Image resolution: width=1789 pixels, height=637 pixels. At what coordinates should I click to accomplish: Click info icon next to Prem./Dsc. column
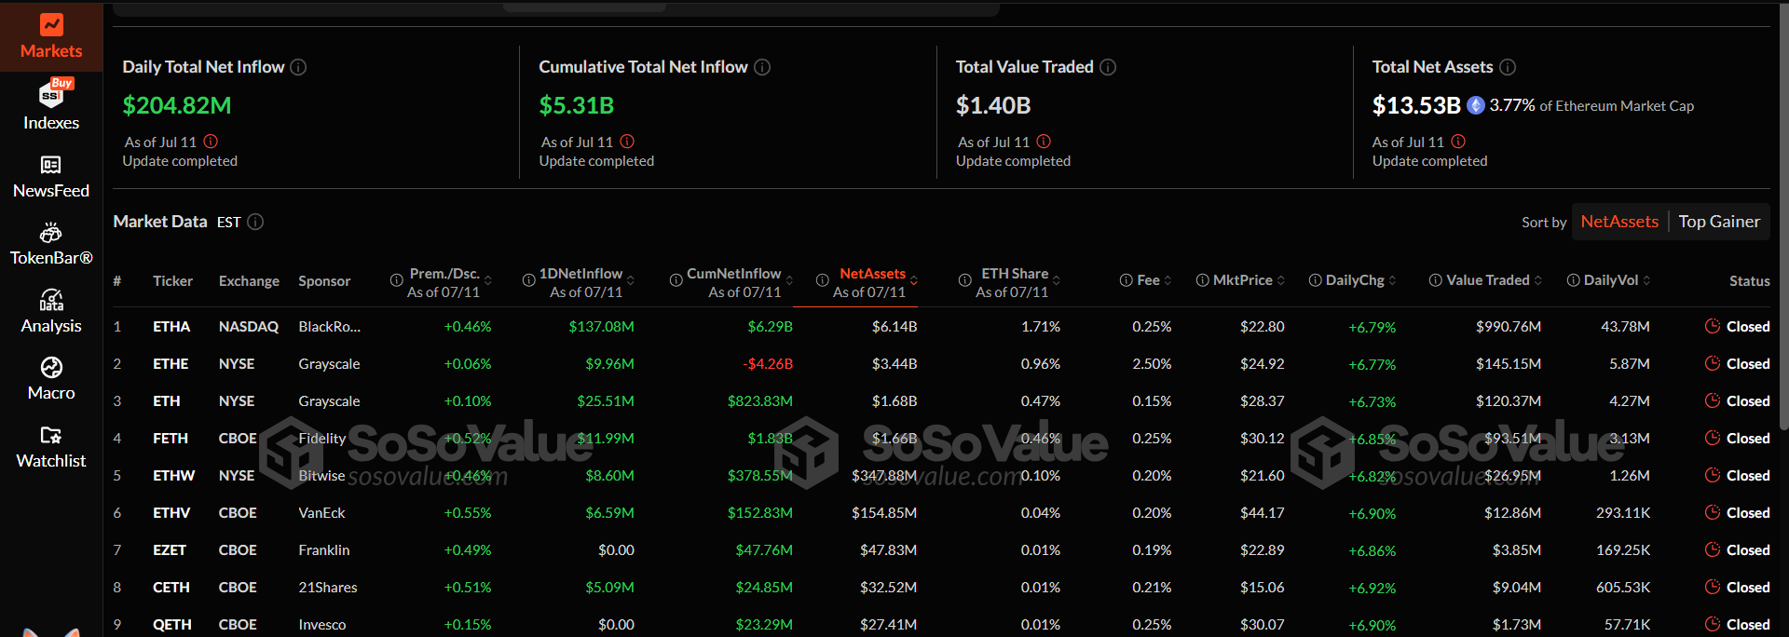(x=396, y=280)
